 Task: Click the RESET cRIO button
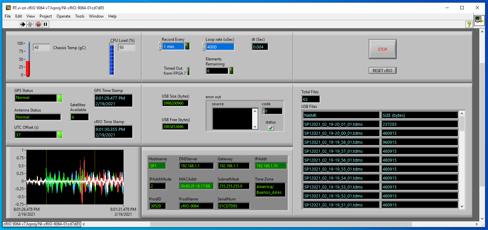point(382,70)
